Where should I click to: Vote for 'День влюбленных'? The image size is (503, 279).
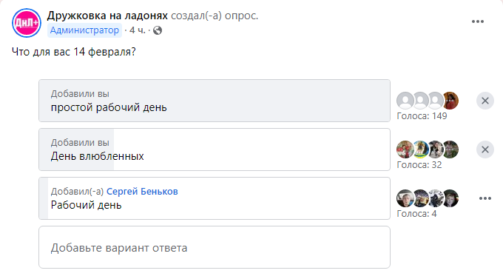coord(215,149)
